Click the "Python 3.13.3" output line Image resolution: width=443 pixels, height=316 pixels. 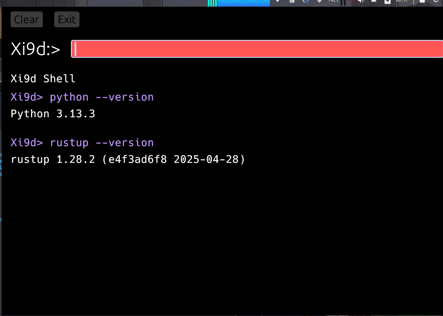(x=53, y=114)
